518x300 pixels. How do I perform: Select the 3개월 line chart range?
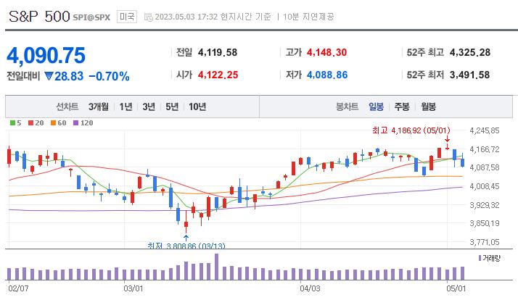click(x=99, y=107)
